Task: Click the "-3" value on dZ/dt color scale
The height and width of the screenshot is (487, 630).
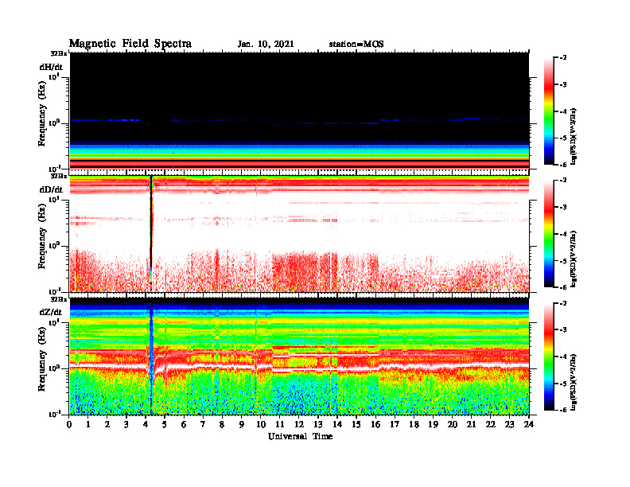Action: coord(564,330)
